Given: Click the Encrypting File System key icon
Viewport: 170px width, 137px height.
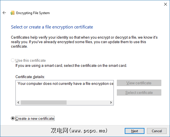Looking at the screenshot, I should [12, 13].
